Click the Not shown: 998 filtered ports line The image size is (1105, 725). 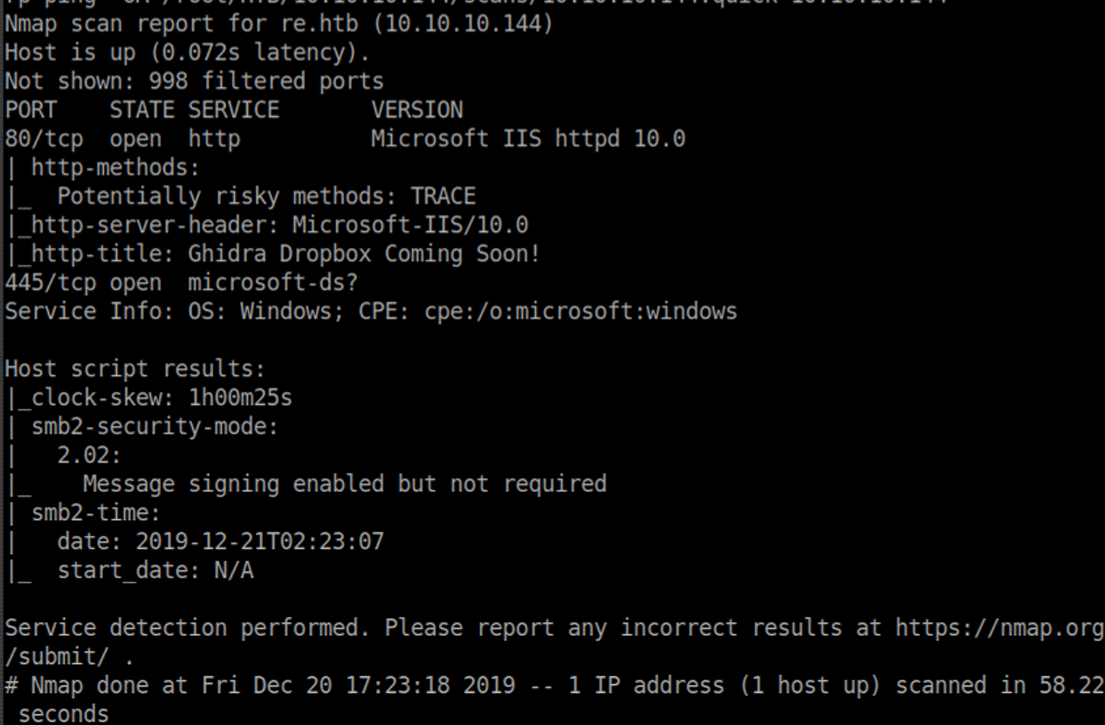(x=194, y=81)
